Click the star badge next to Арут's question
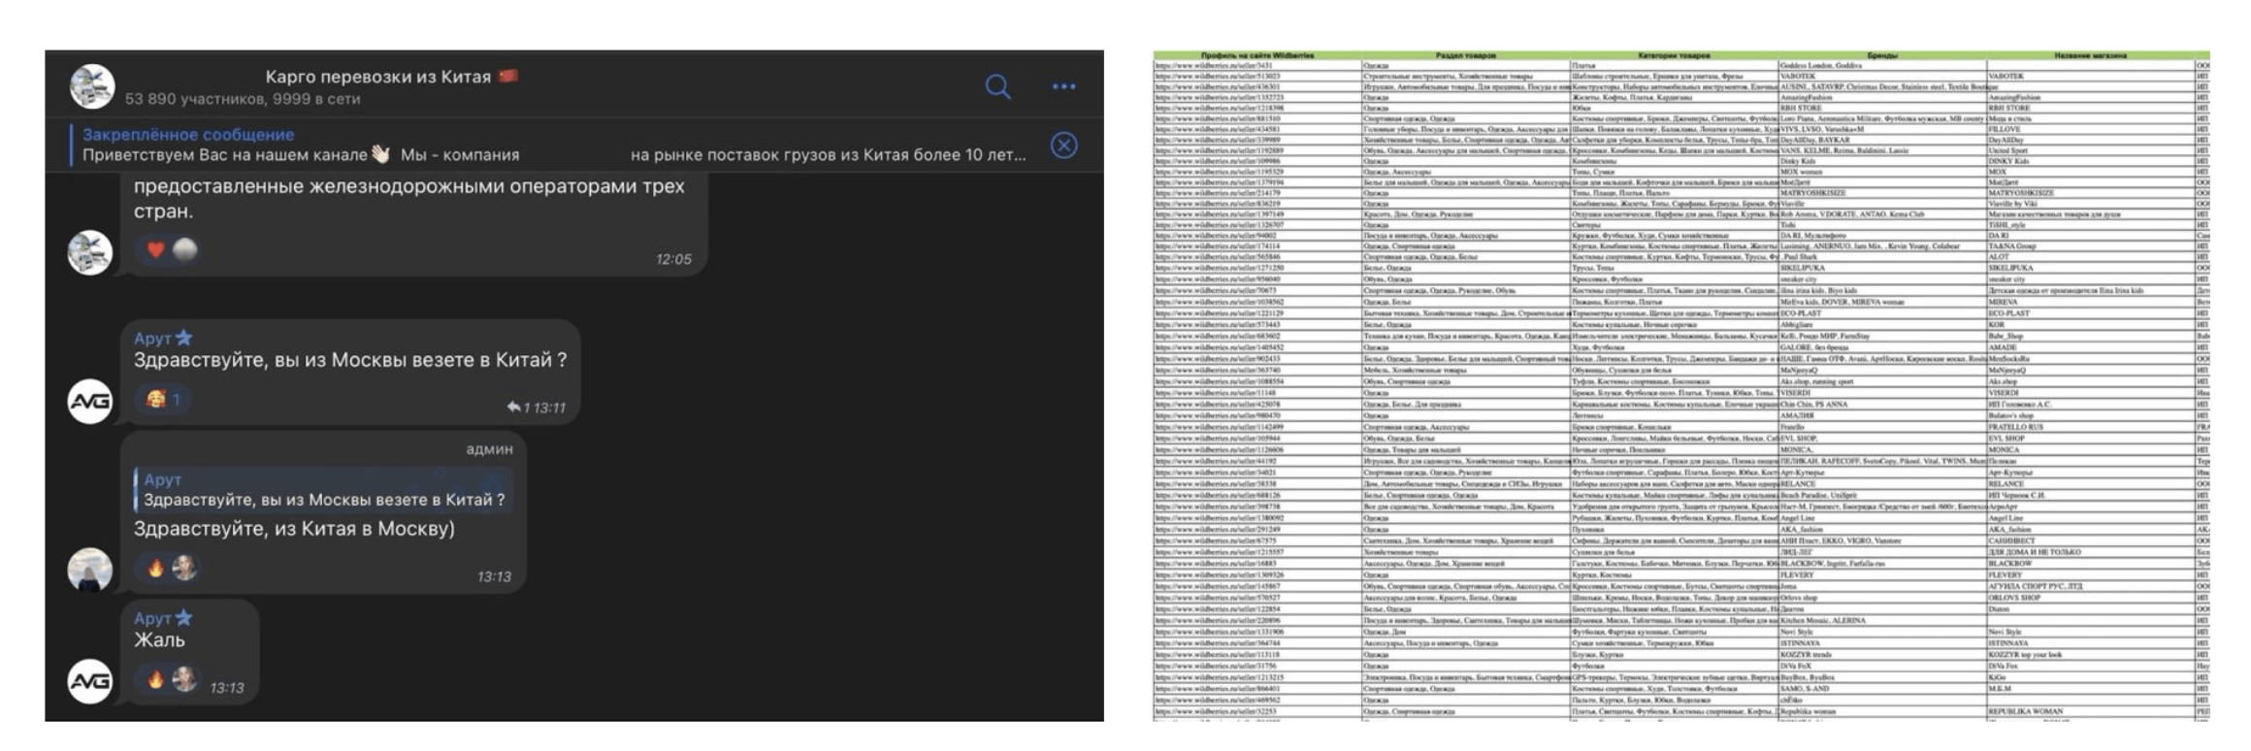 183,338
